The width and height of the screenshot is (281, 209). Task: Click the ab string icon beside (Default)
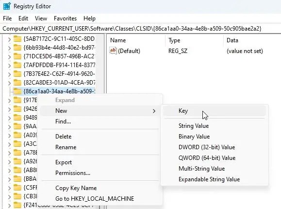coord(113,51)
